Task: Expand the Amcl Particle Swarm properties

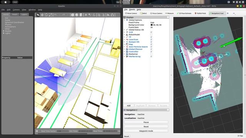Action: pos(125,47)
